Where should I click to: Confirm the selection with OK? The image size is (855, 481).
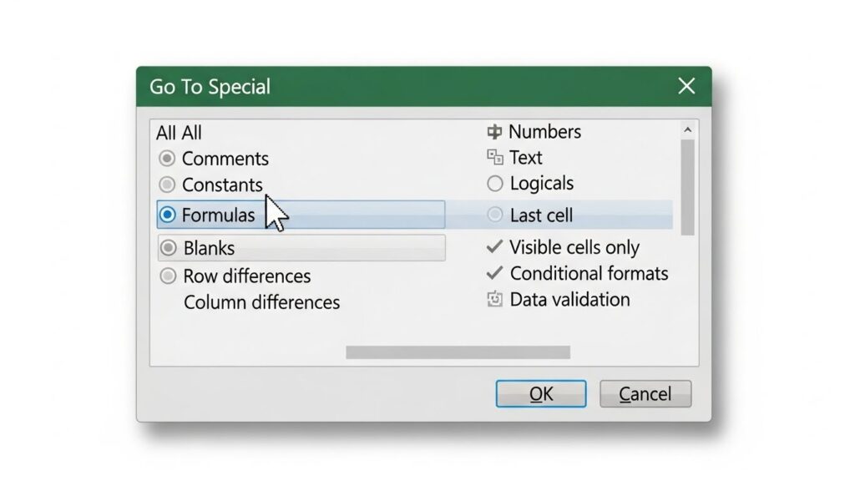coord(541,394)
